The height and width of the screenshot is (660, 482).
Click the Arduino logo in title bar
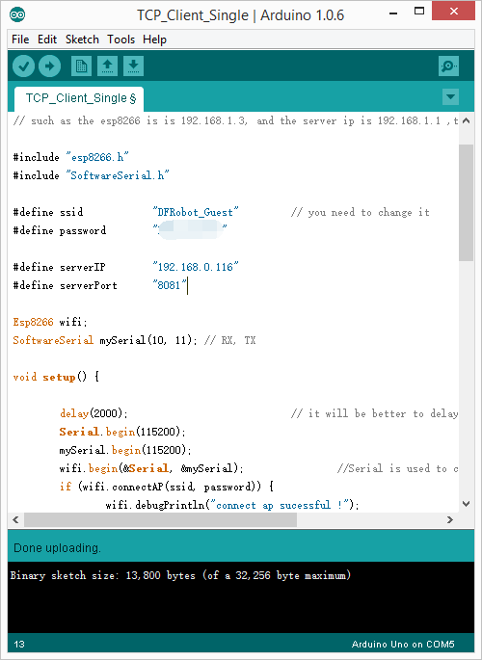17,14
